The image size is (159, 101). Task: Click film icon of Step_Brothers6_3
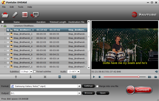pyautogui.click(x=11, y=42)
